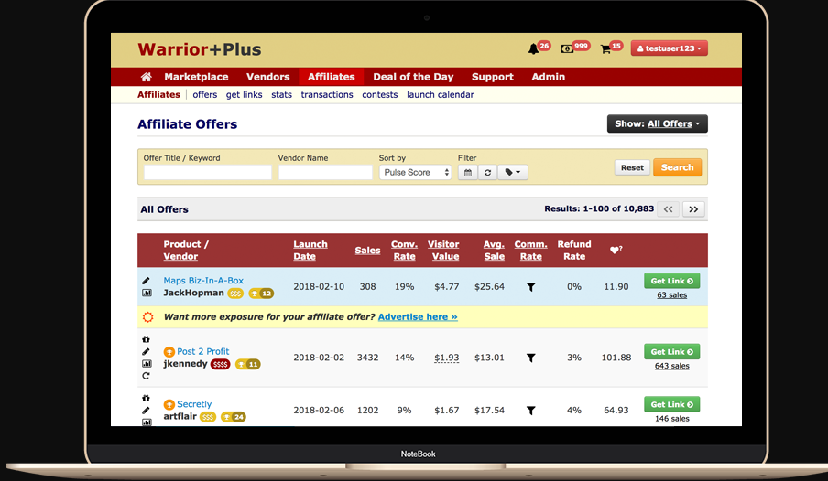Open the 643 sales link

[671, 366]
